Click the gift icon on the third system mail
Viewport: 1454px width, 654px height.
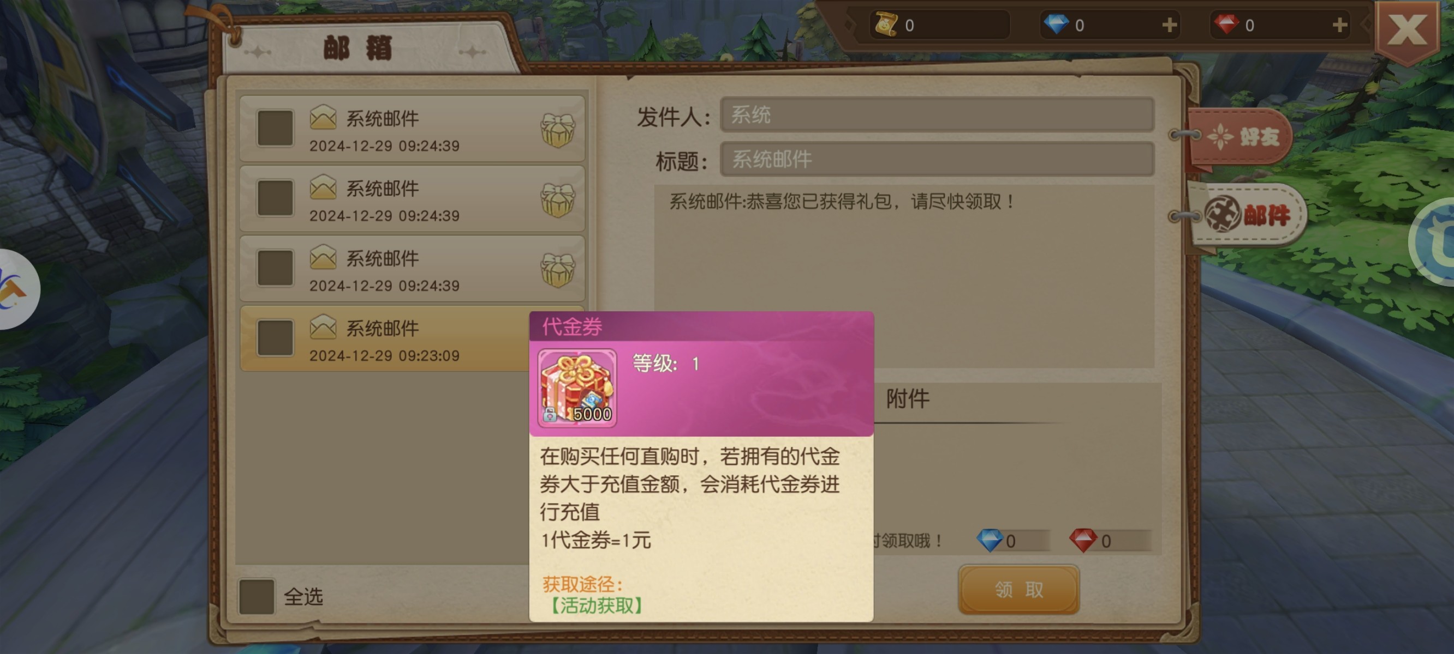coord(558,269)
